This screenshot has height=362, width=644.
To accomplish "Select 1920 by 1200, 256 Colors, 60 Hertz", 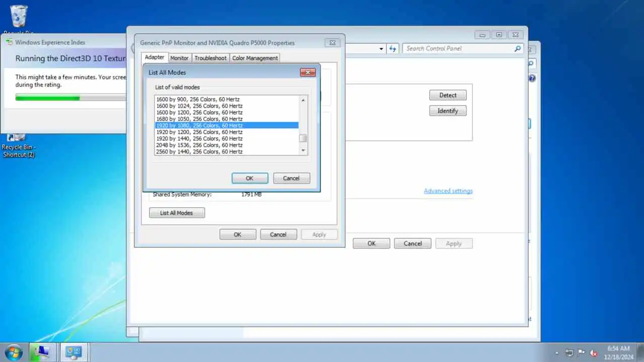I will [x=227, y=132].
